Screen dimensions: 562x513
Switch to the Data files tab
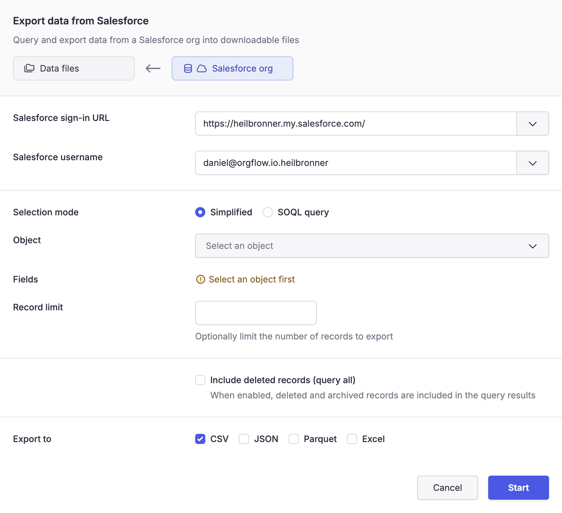point(74,68)
